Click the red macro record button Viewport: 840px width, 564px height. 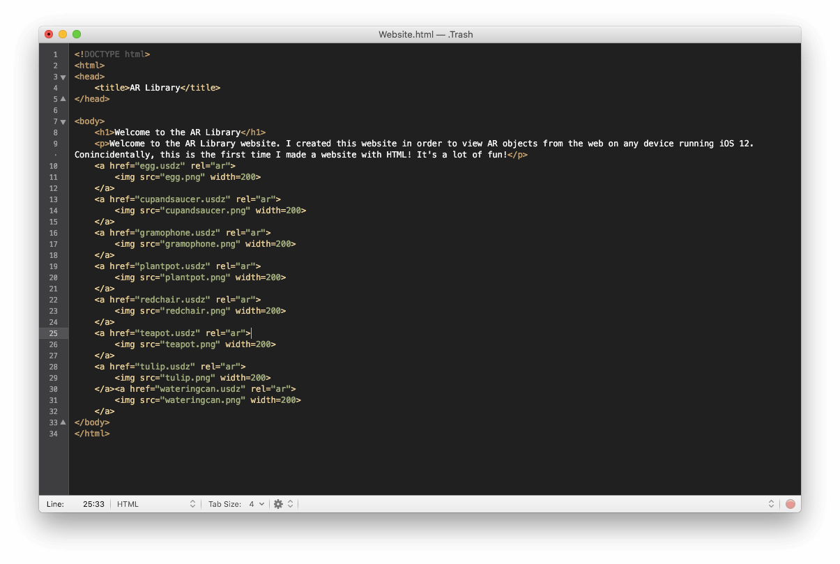coord(790,504)
